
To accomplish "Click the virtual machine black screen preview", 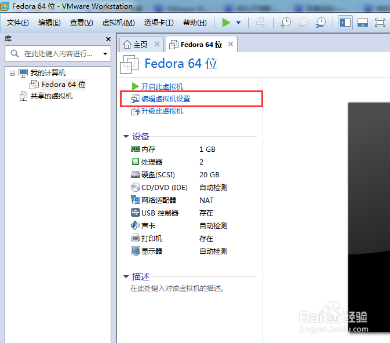I will (x=369, y=217).
